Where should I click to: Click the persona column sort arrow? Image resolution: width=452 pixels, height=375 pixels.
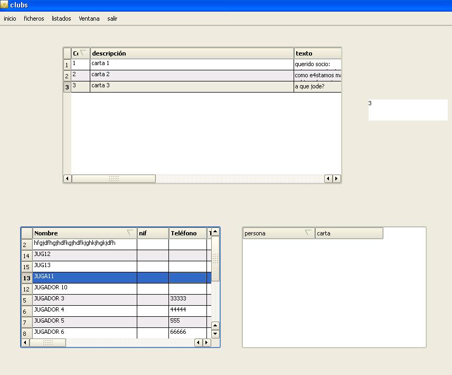308,232
